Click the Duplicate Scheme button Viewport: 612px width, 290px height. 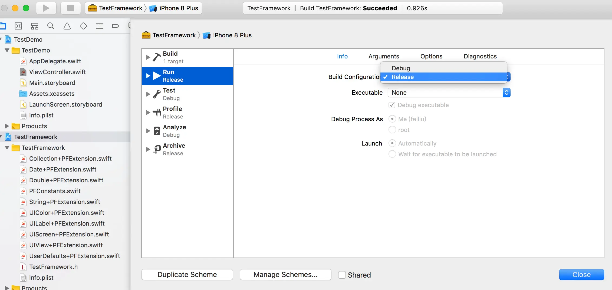pos(187,275)
